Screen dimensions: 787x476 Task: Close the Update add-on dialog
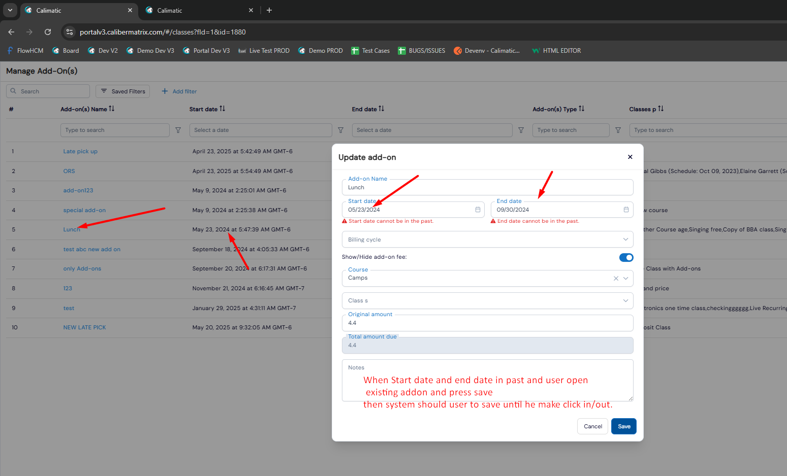click(630, 157)
